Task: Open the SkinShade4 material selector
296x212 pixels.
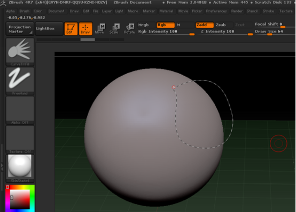Action: (x=20, y=168)
